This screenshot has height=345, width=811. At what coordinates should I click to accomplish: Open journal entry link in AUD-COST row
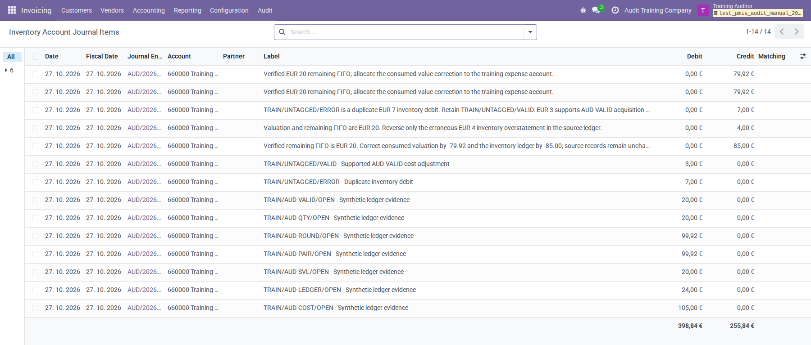click(x=144, y=308)
